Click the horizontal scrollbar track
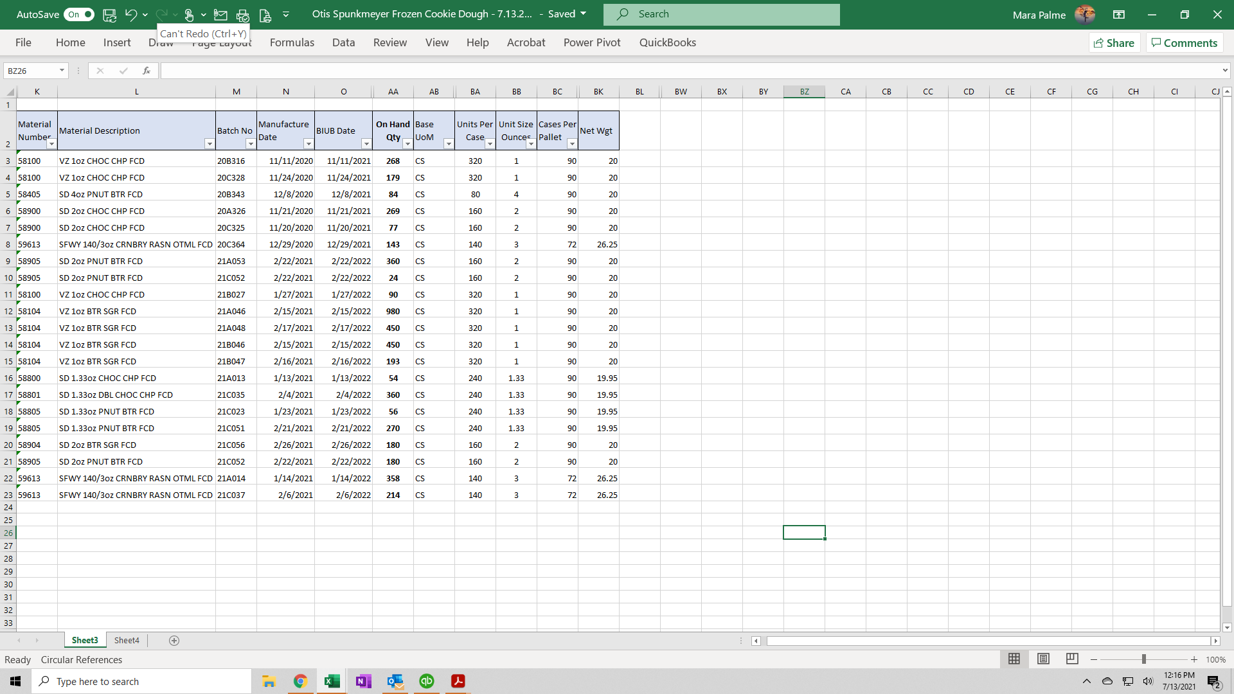The image size is (1234, 694). coord(988,641)
